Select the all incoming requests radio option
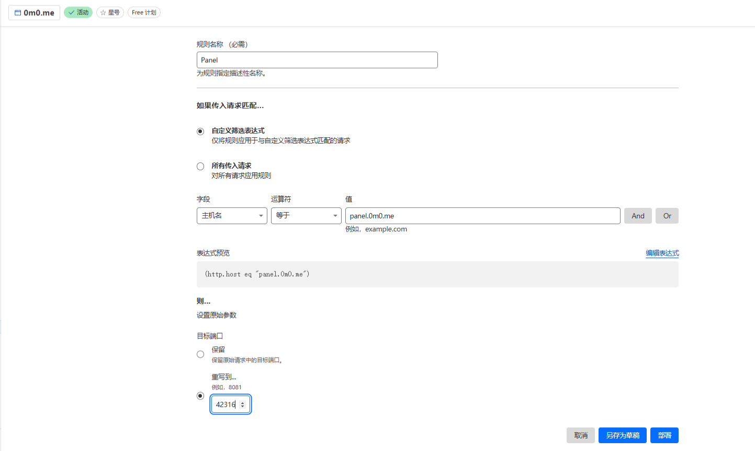The height and width of the screenshot is (451, 755). 200,167
